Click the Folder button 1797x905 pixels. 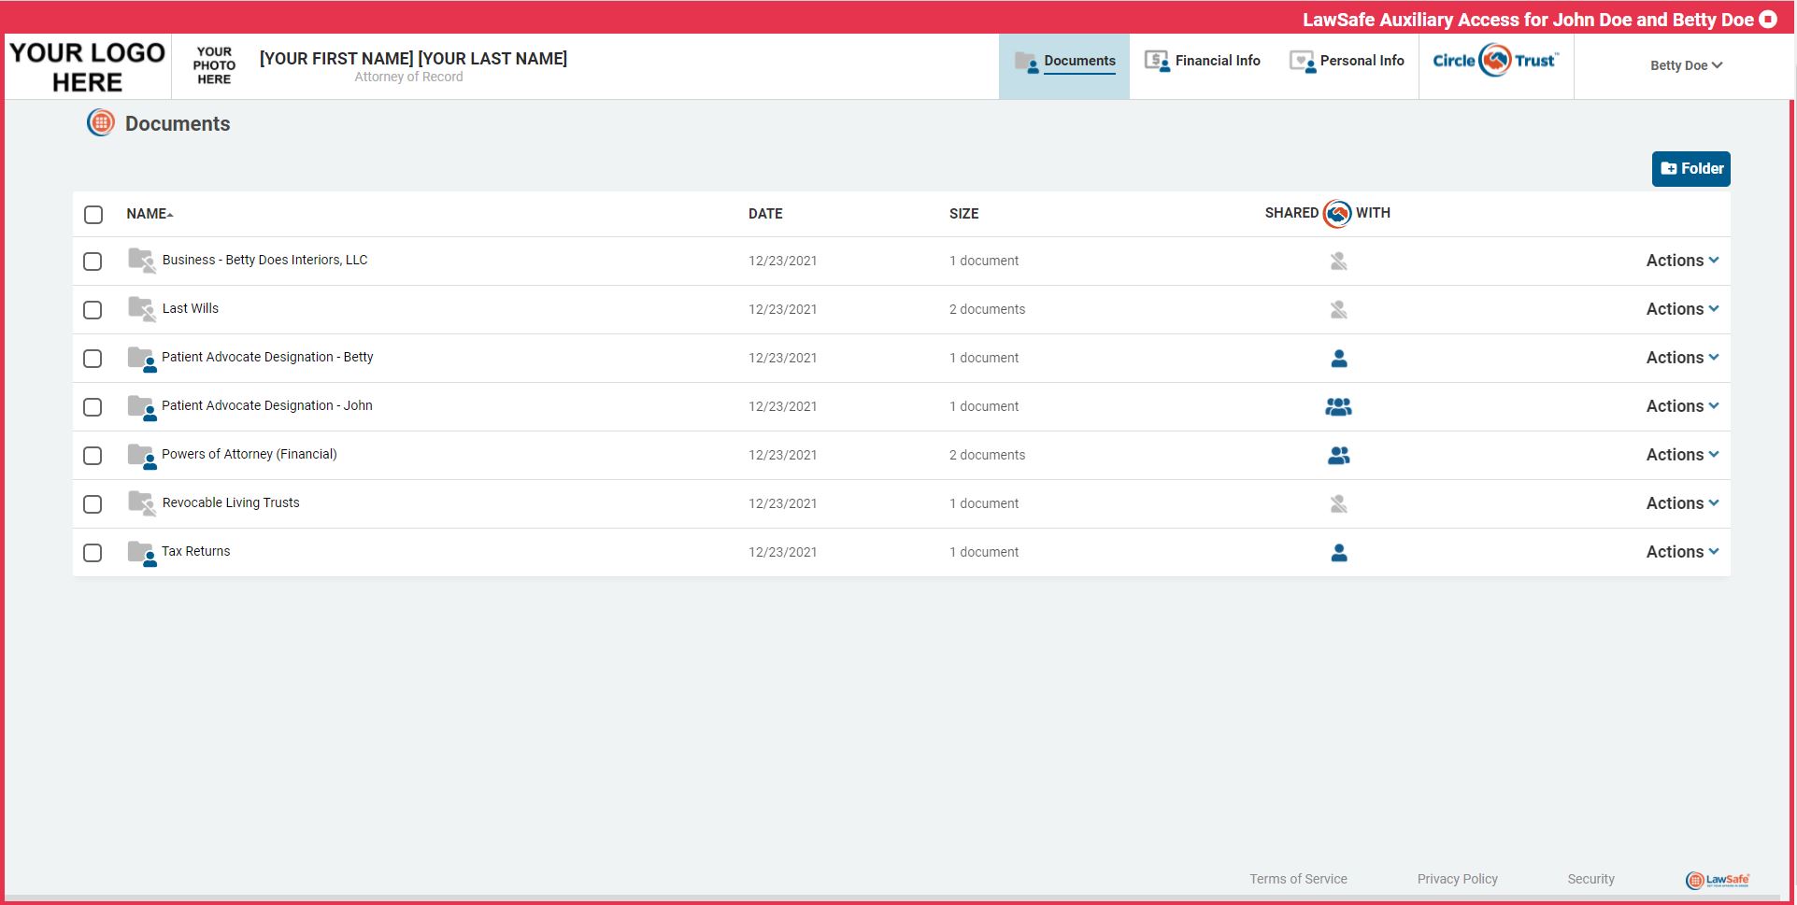pos(1690,168)
